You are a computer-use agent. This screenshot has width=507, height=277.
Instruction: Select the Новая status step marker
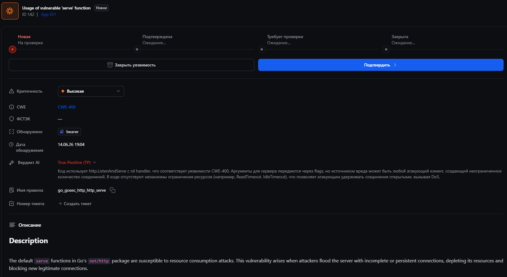coord(13,49)
